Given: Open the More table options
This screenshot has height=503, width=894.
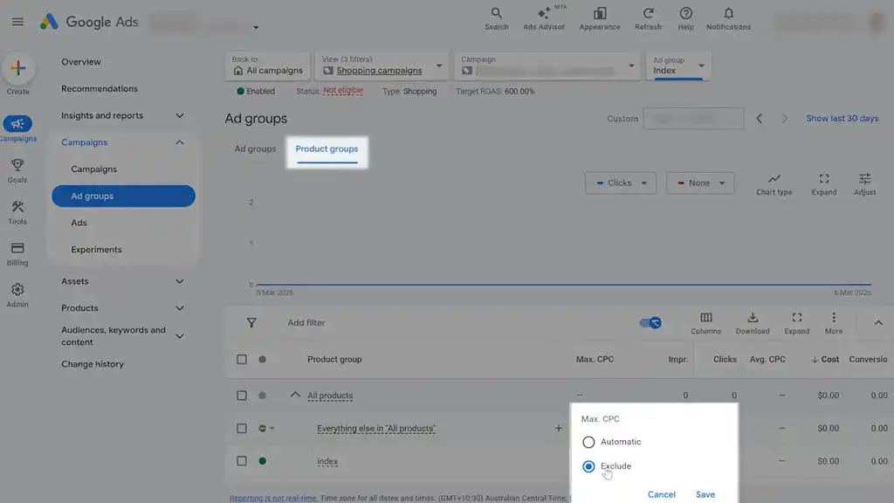Looking at the screenshot, I should pyautogui.click(x=834, y=323).
